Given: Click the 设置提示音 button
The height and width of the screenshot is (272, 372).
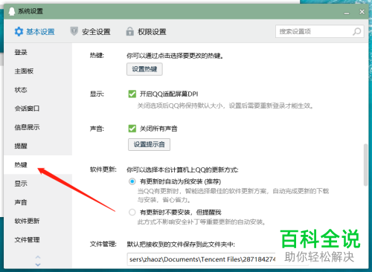Looking at the screenshot, I should coord(149,144).
